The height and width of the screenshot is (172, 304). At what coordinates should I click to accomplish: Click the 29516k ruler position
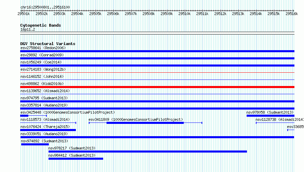[x=292, y=14]
